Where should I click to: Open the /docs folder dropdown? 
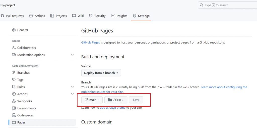(116, 100)
